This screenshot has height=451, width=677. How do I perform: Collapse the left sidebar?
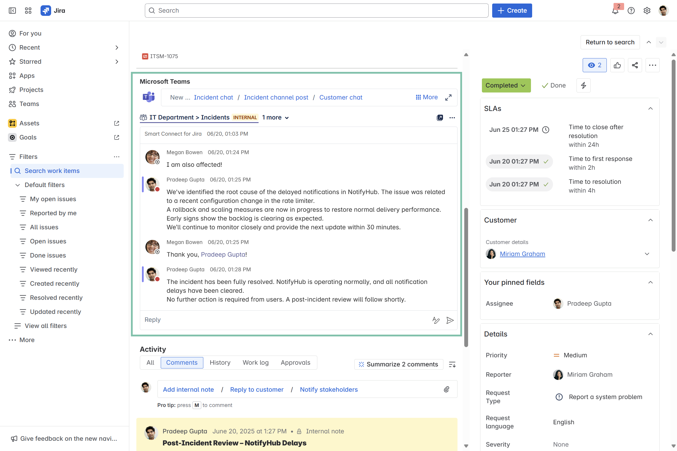[x=12, y=11]
